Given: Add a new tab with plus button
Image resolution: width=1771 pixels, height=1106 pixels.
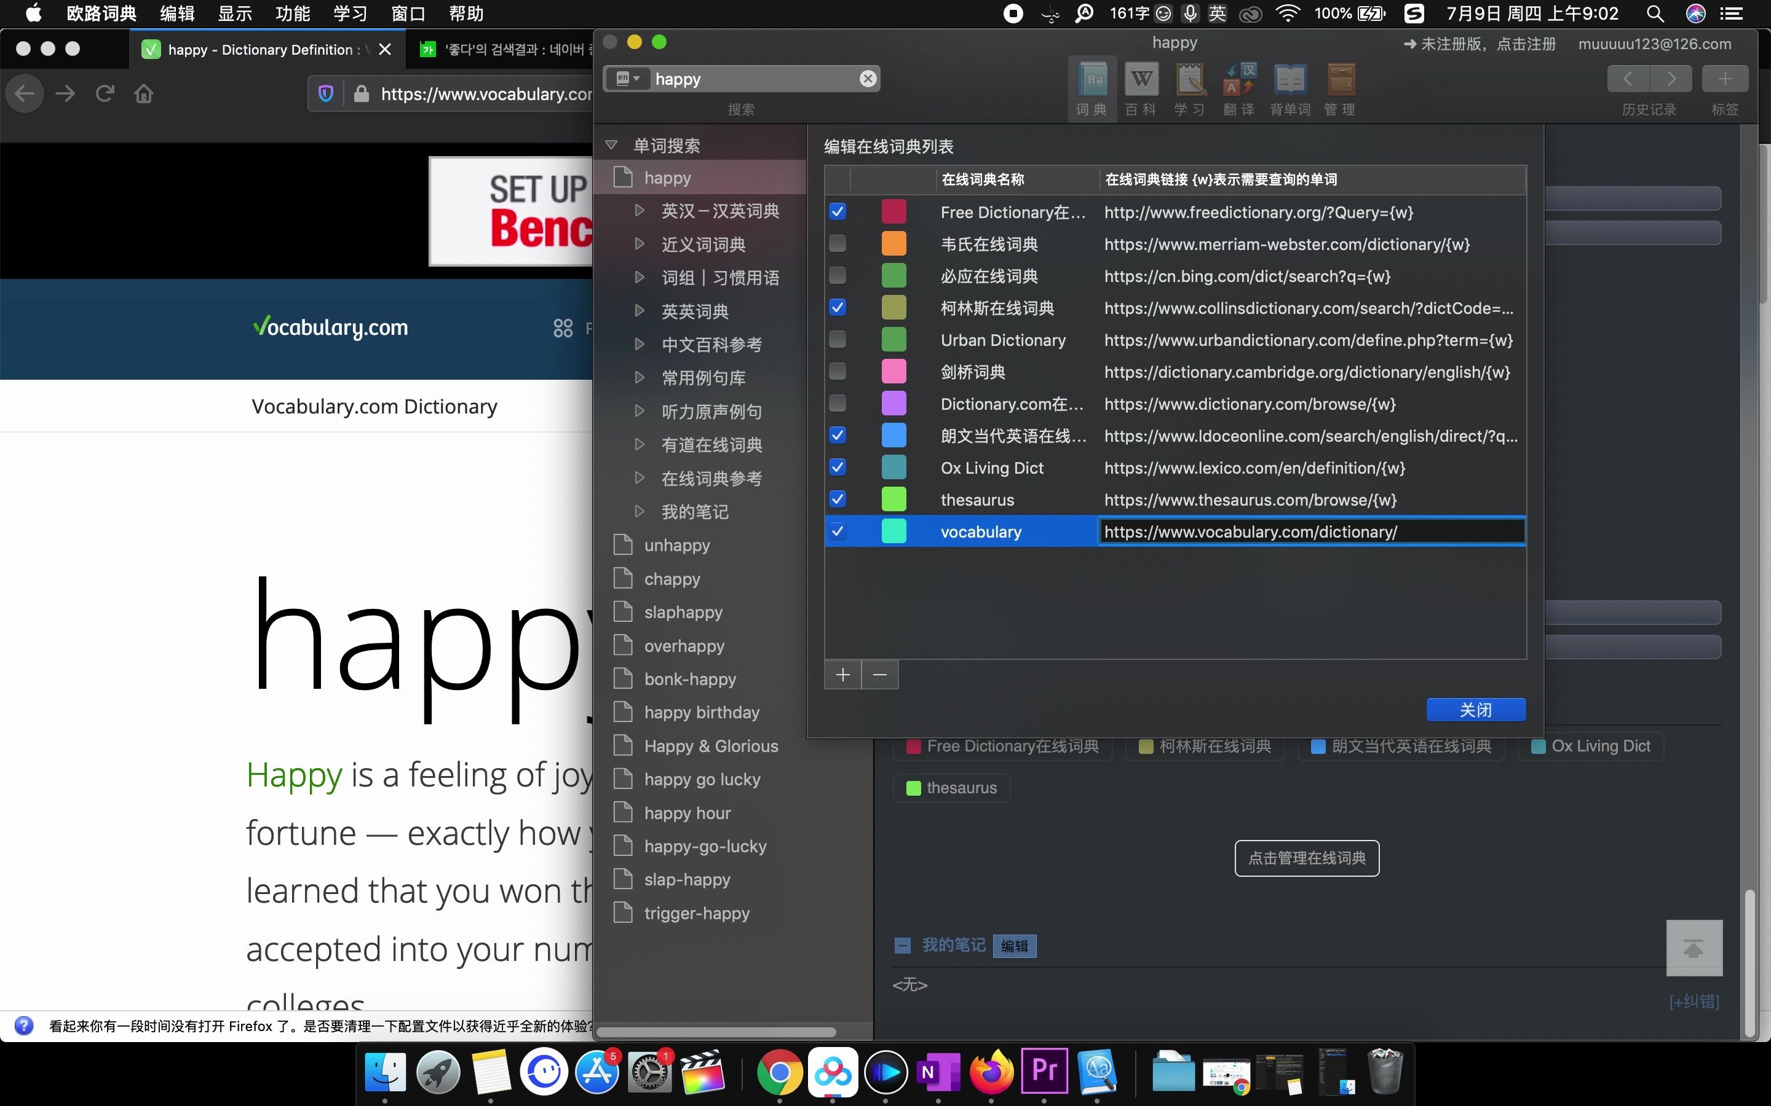Looking at the screenshot, I should click(1725, 79).
